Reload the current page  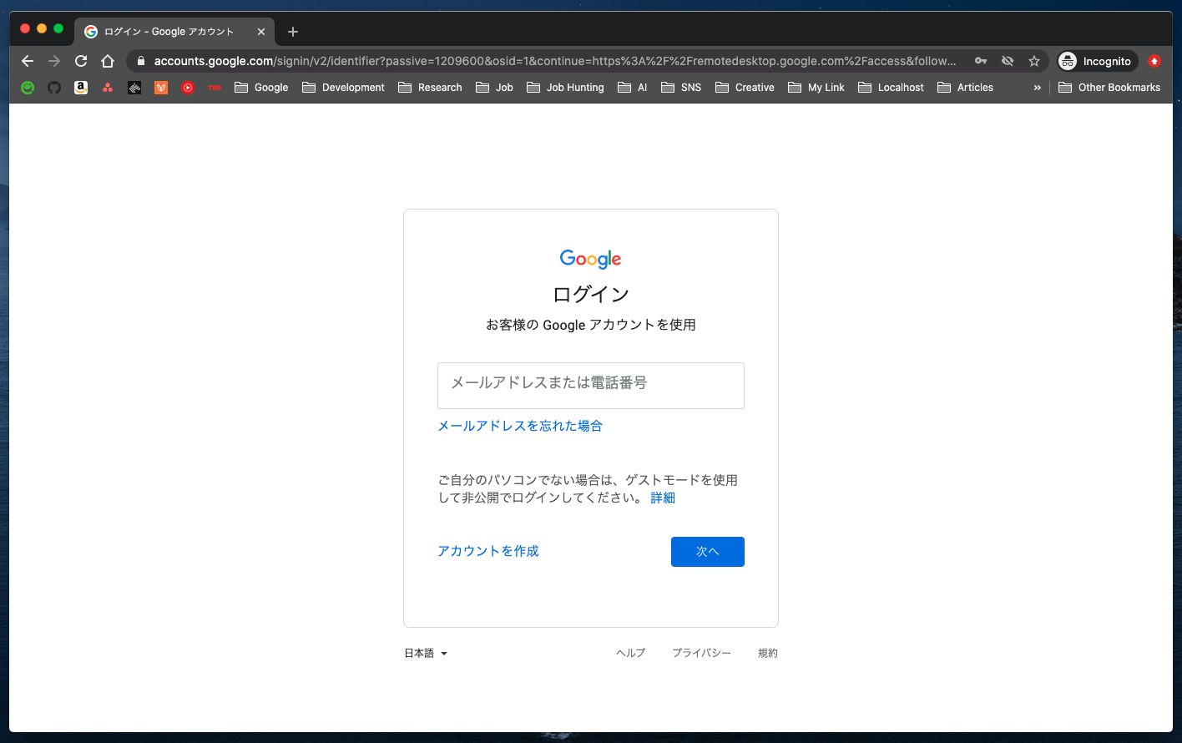[x=81, y=61]
